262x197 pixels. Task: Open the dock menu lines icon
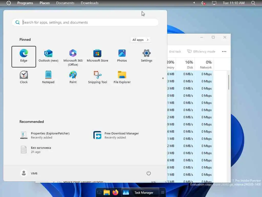coord(162,192)
